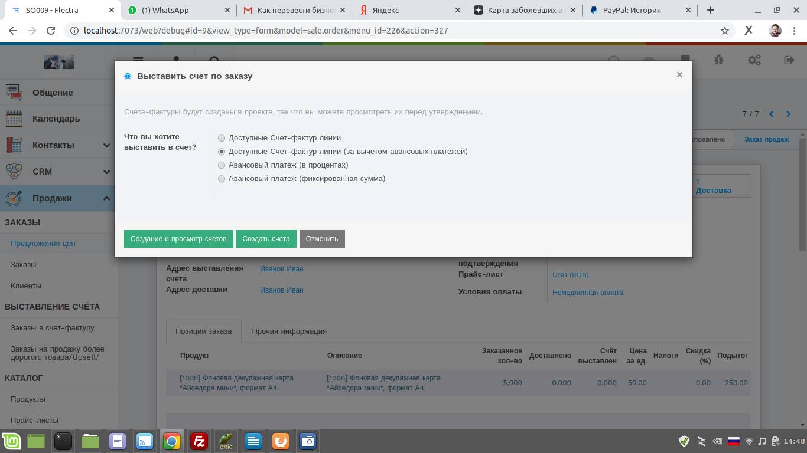Click the logout arrow icon

click(789, 60)
